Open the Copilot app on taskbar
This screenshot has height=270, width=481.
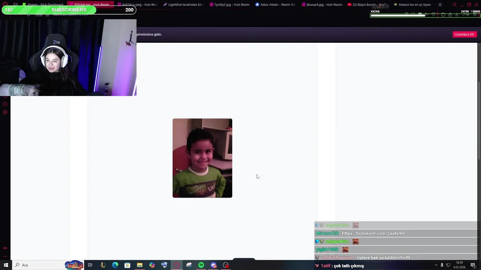coord(152,265)
